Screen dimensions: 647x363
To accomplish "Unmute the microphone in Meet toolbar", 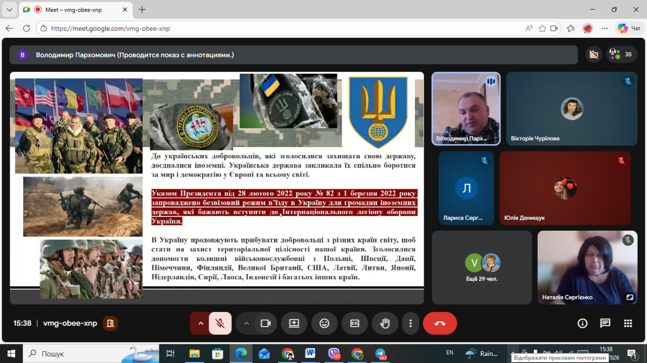I will 220,324.
